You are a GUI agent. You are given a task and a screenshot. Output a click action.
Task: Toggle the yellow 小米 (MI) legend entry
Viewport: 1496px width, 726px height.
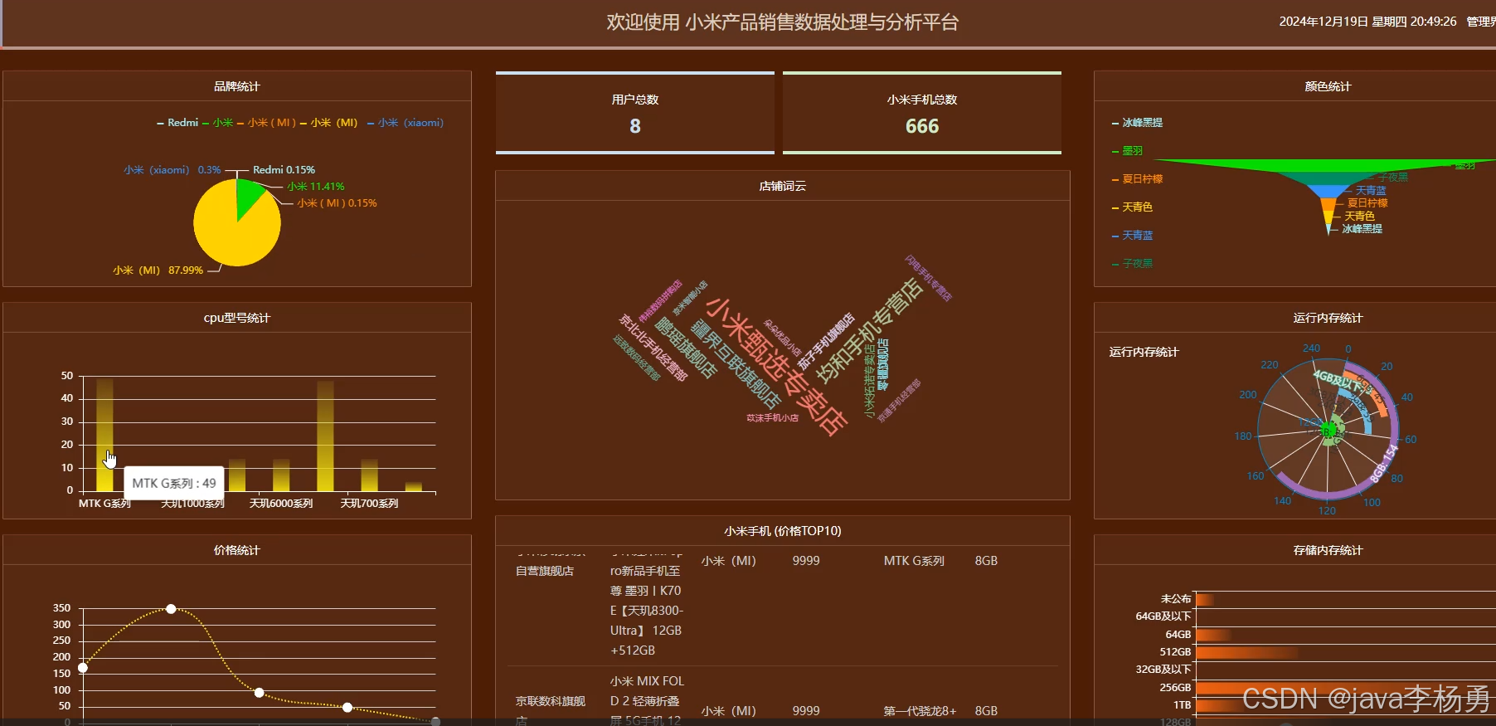pyautogui.click(x=329, y=123)
